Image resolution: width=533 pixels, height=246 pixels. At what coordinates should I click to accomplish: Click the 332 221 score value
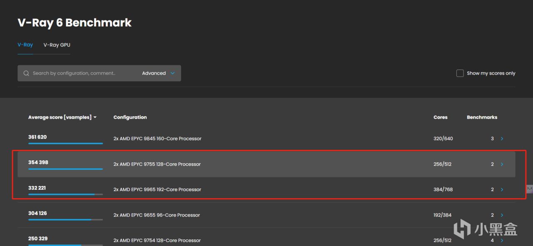[37, 188]
